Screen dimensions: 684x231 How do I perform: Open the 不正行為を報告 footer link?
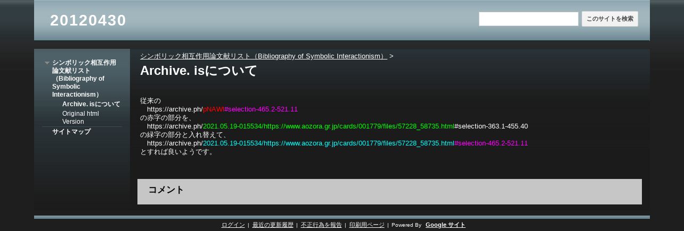pyautogui.click(x=321, y=225)
